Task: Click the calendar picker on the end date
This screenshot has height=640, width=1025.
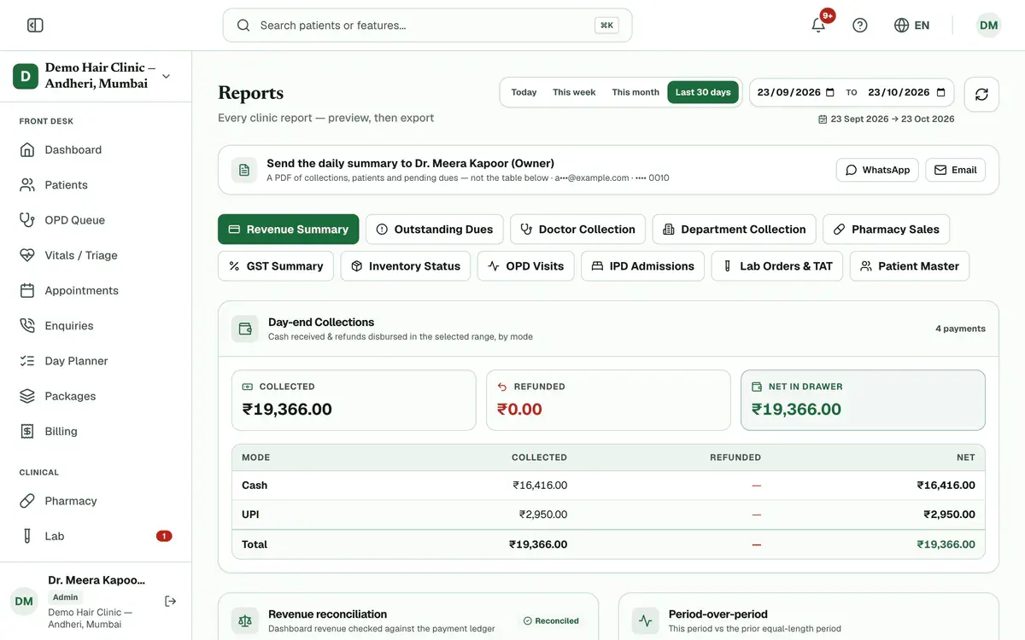Action: click(x=941, y=92)
